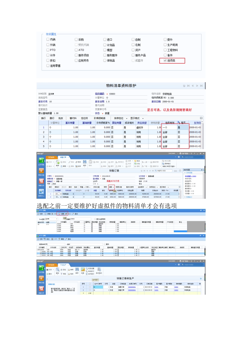Tick the ATO attribute checkbox
The height and width of the screenshot is (342, 242).
tap(76, 50)
